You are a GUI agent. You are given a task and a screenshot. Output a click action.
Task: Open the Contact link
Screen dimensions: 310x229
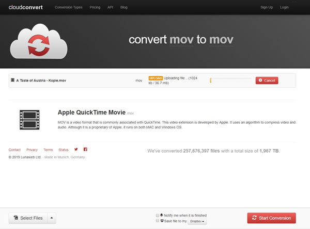point(14,150)
